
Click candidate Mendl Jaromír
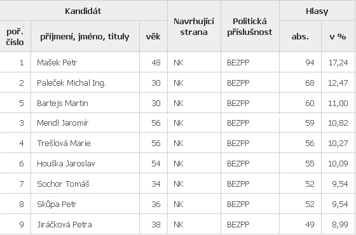coord(63,123)
